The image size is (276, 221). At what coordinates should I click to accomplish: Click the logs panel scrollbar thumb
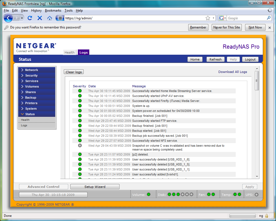257,81
